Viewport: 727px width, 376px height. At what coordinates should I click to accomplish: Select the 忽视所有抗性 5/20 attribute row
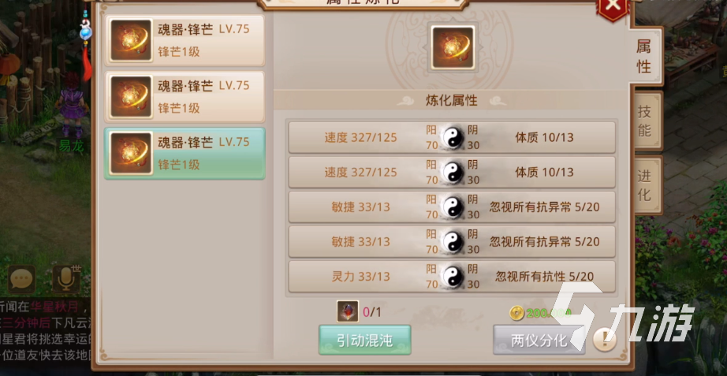click(x=452, y=277)
